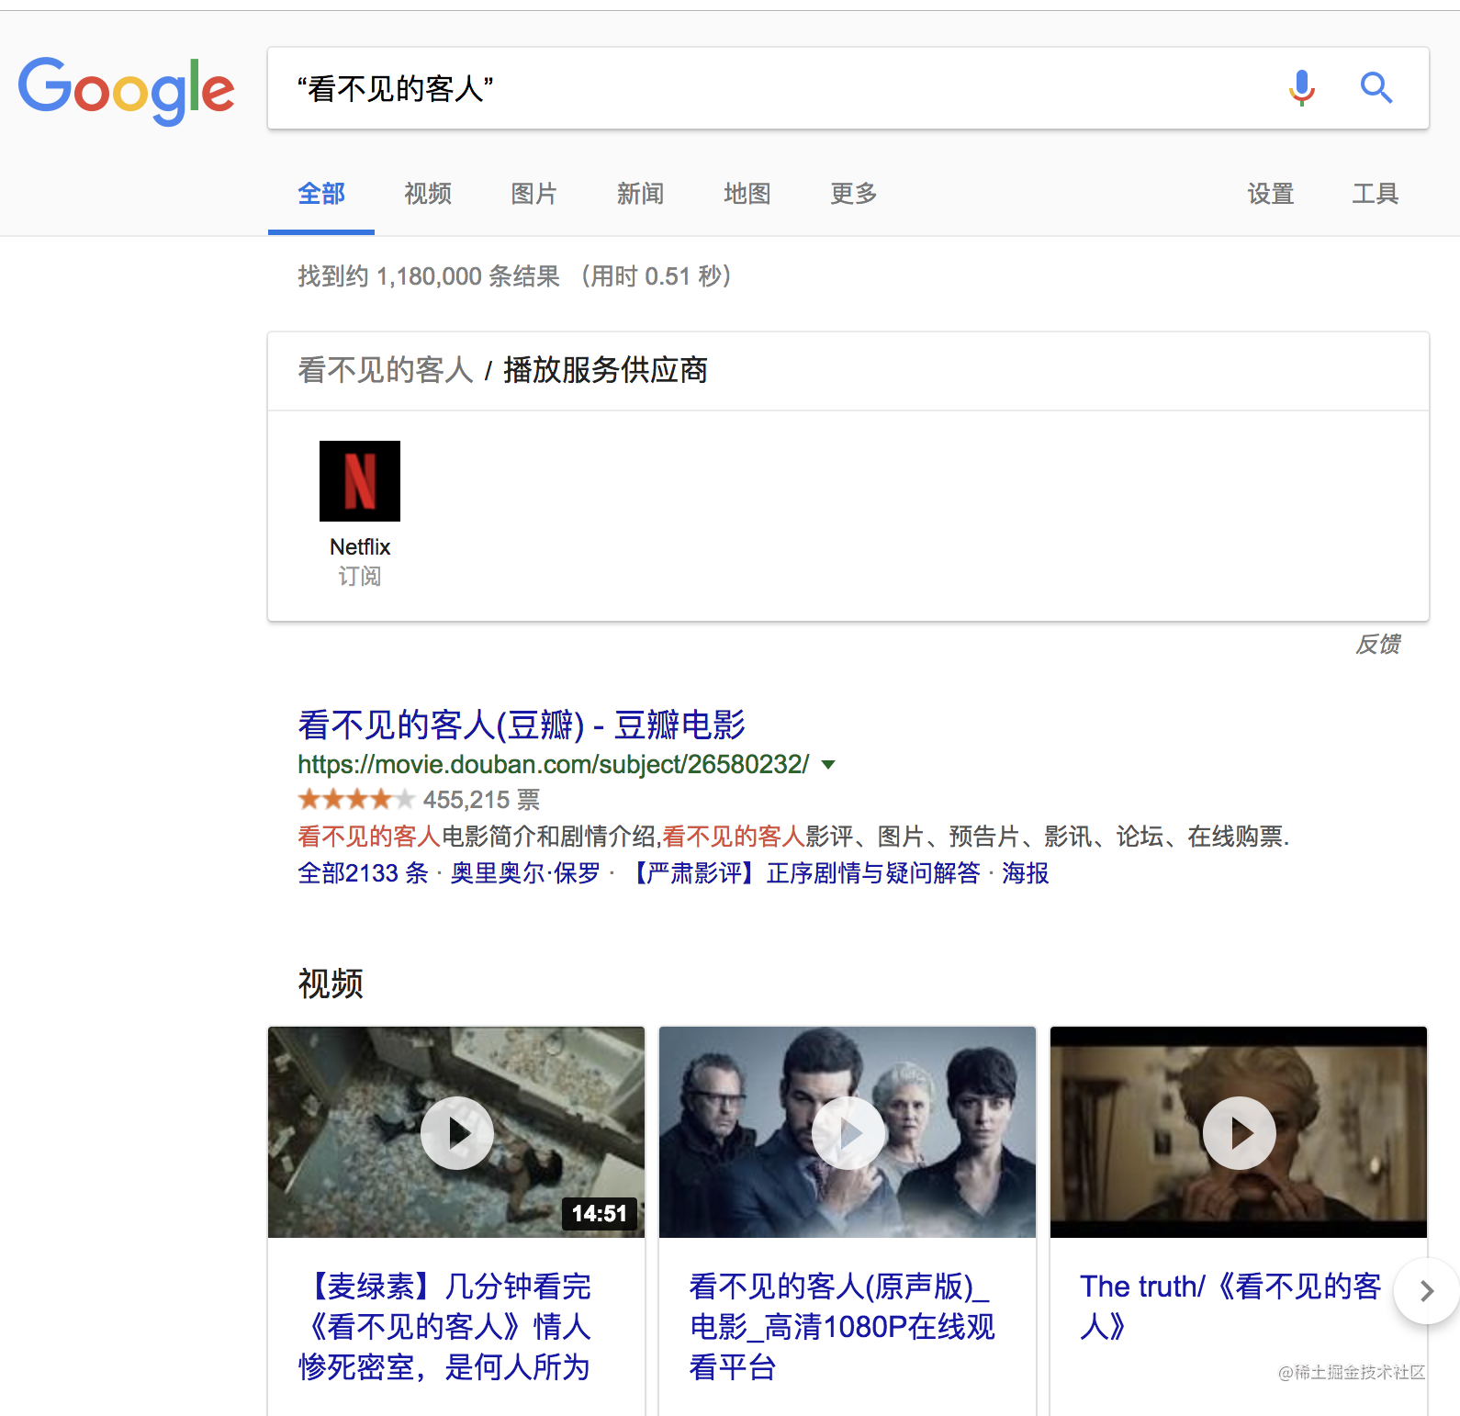The image size is (1460, 1416).
Task: Play the 看不见的客人(原声版) video
Action: pos(848,1132)
